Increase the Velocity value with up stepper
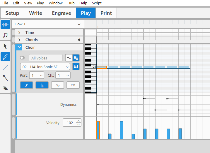The height and width of the screenshot is (153, 210). 78,121
